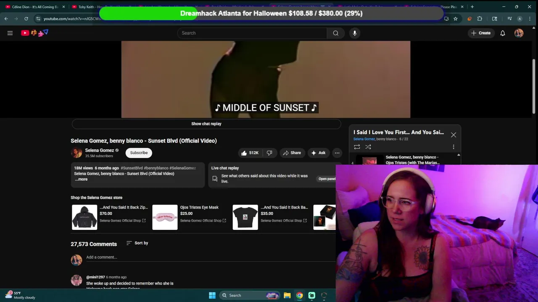This screenshot has height=302, width=538.
Task: Open the YouTube account avatar menu
Action: [x=519, y=33]
